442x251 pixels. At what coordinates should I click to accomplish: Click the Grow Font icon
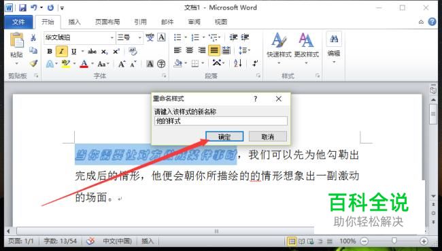tap(122, 64)
